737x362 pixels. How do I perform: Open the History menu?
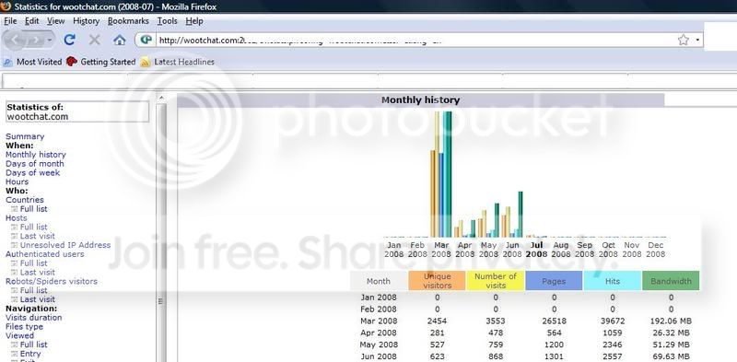(x=86, y=21)
